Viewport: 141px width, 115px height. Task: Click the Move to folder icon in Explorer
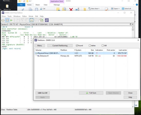click(58, 9)
